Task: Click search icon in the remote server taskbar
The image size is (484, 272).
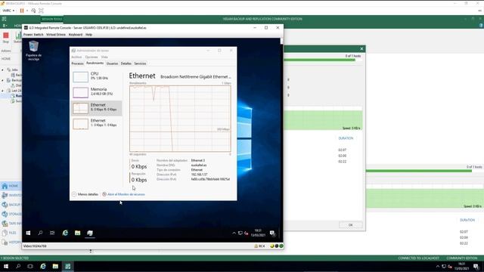Action: (40, 233)
